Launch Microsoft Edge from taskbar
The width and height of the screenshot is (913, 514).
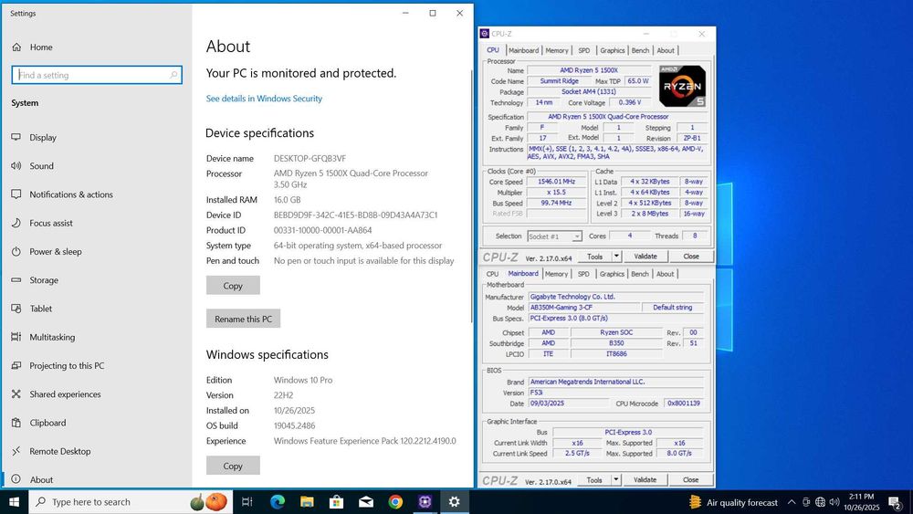(278, 502)
